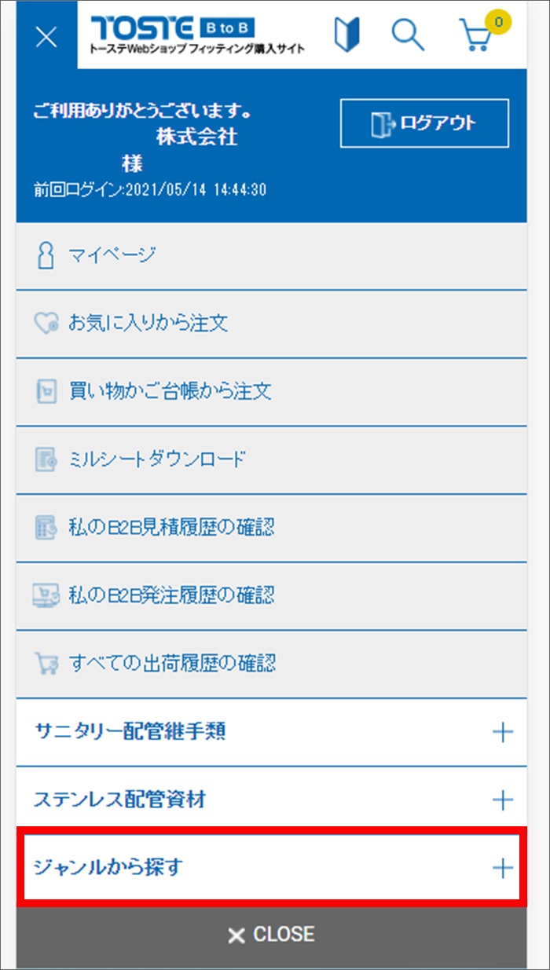Open 私のB2B見積履歴の確認 menu item
This screenshot has width=550, height=970.
(171, 527)
